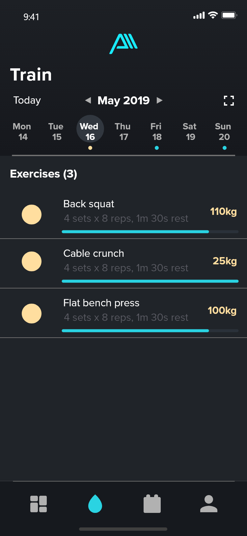
Task: Go to next month with right arrow
Action: tap(160, 100)
